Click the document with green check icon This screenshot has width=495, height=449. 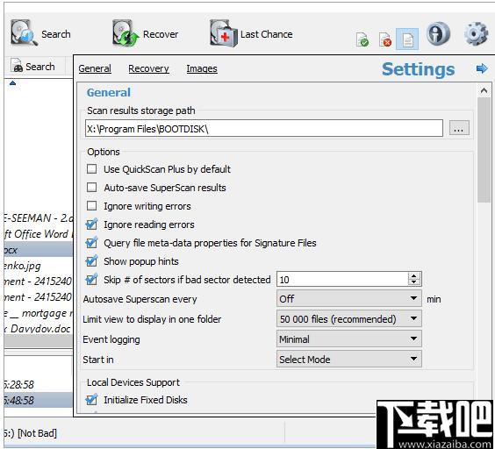[362, 39]
